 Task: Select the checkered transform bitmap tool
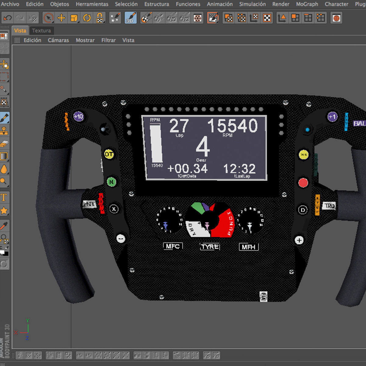coord(4,102)
